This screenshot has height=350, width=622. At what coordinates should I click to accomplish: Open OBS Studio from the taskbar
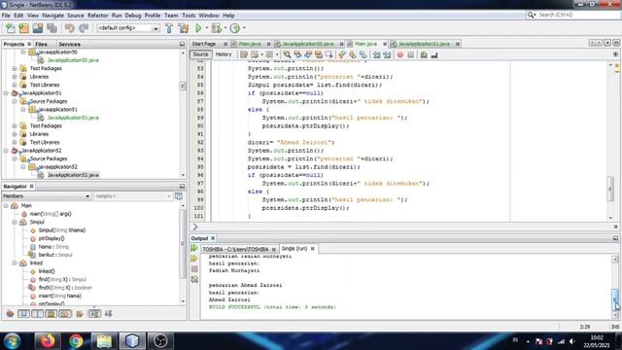[160, 341]
